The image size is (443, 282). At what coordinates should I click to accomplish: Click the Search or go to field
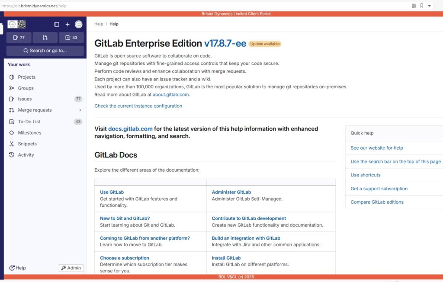point(45,51)
